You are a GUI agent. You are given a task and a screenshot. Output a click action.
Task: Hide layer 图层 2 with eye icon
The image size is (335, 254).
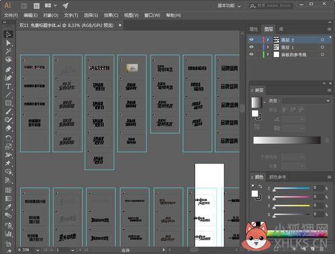click(x=251, y=40)
